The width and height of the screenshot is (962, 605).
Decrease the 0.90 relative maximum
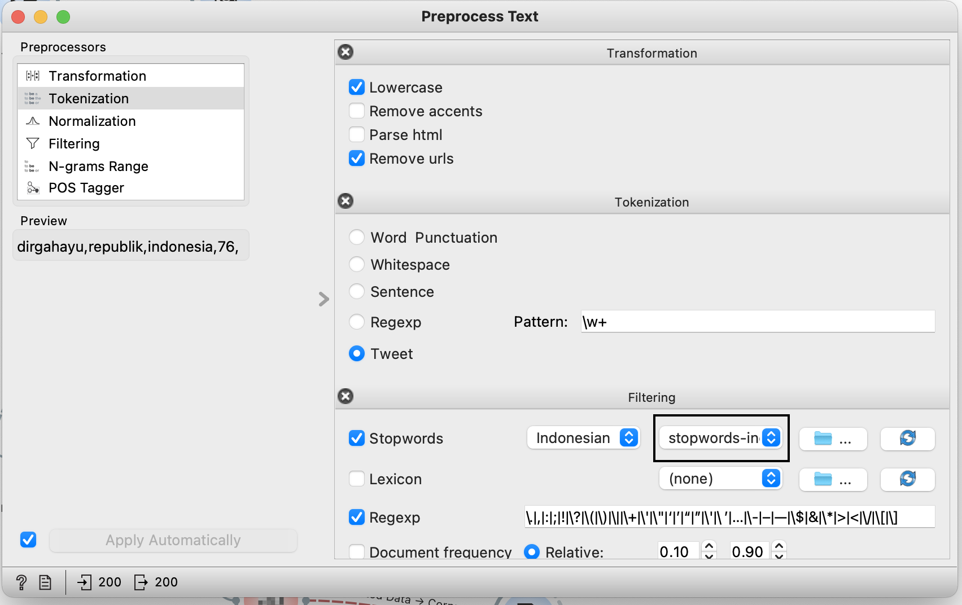(x=779, y=555)
